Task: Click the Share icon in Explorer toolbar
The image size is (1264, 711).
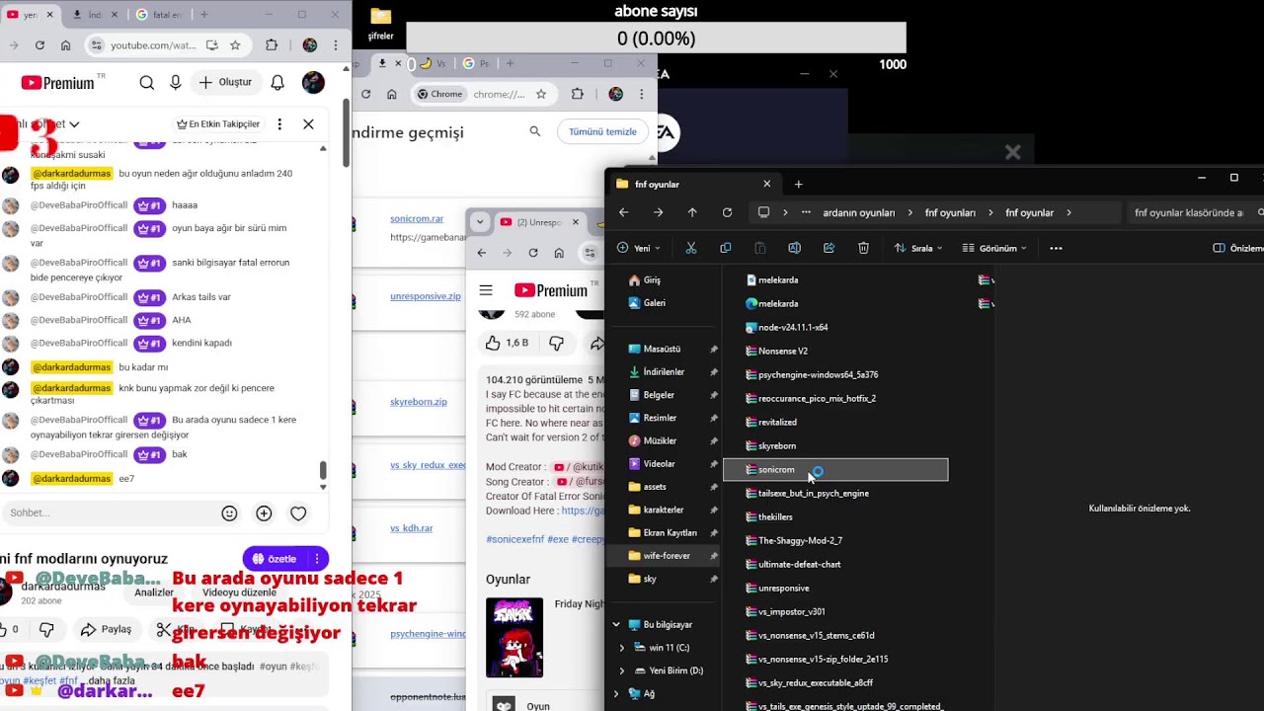Action: coord(829,248)
